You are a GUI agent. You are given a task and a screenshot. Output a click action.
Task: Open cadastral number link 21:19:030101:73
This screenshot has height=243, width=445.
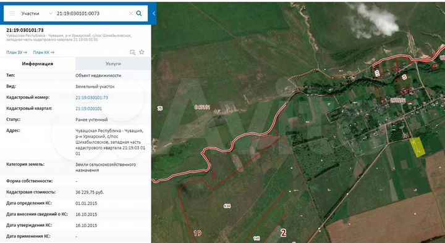tap(91, 97)
